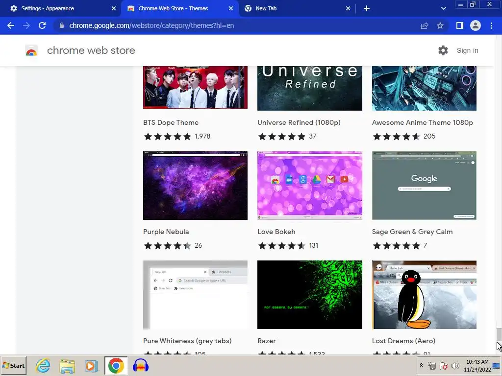Open File Explorer from taskbar
The height and width of the screenshot is (376, 502).
point(67,366)
